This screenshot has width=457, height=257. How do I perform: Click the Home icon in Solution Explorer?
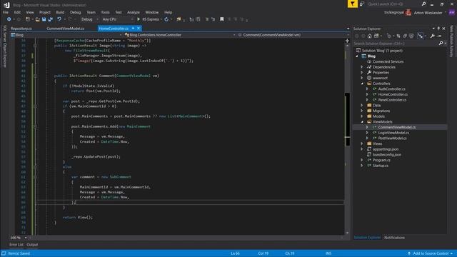pos(370,36)
